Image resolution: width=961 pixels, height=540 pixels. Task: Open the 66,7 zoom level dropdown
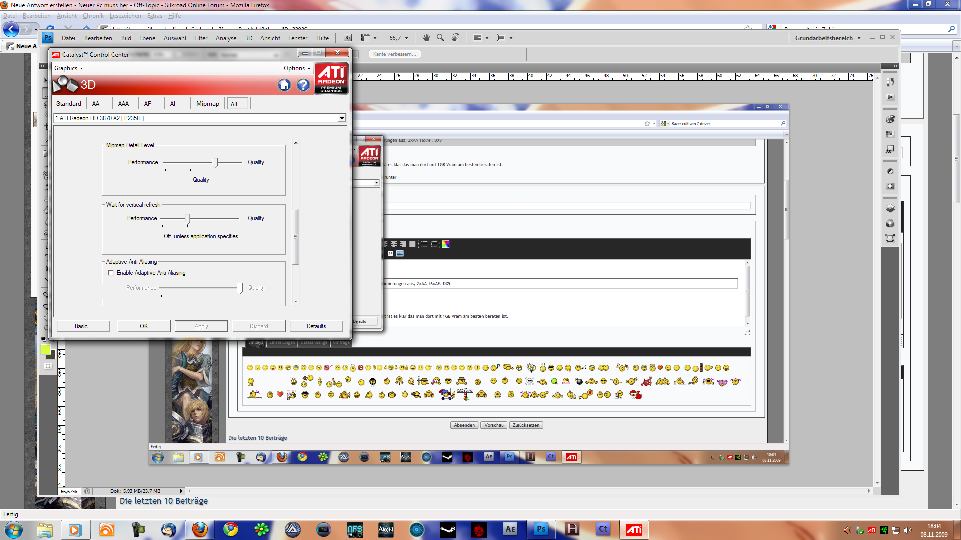point(406,38)
